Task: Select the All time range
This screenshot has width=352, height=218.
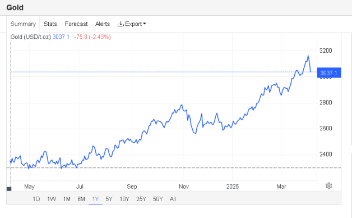Action: 173,199
